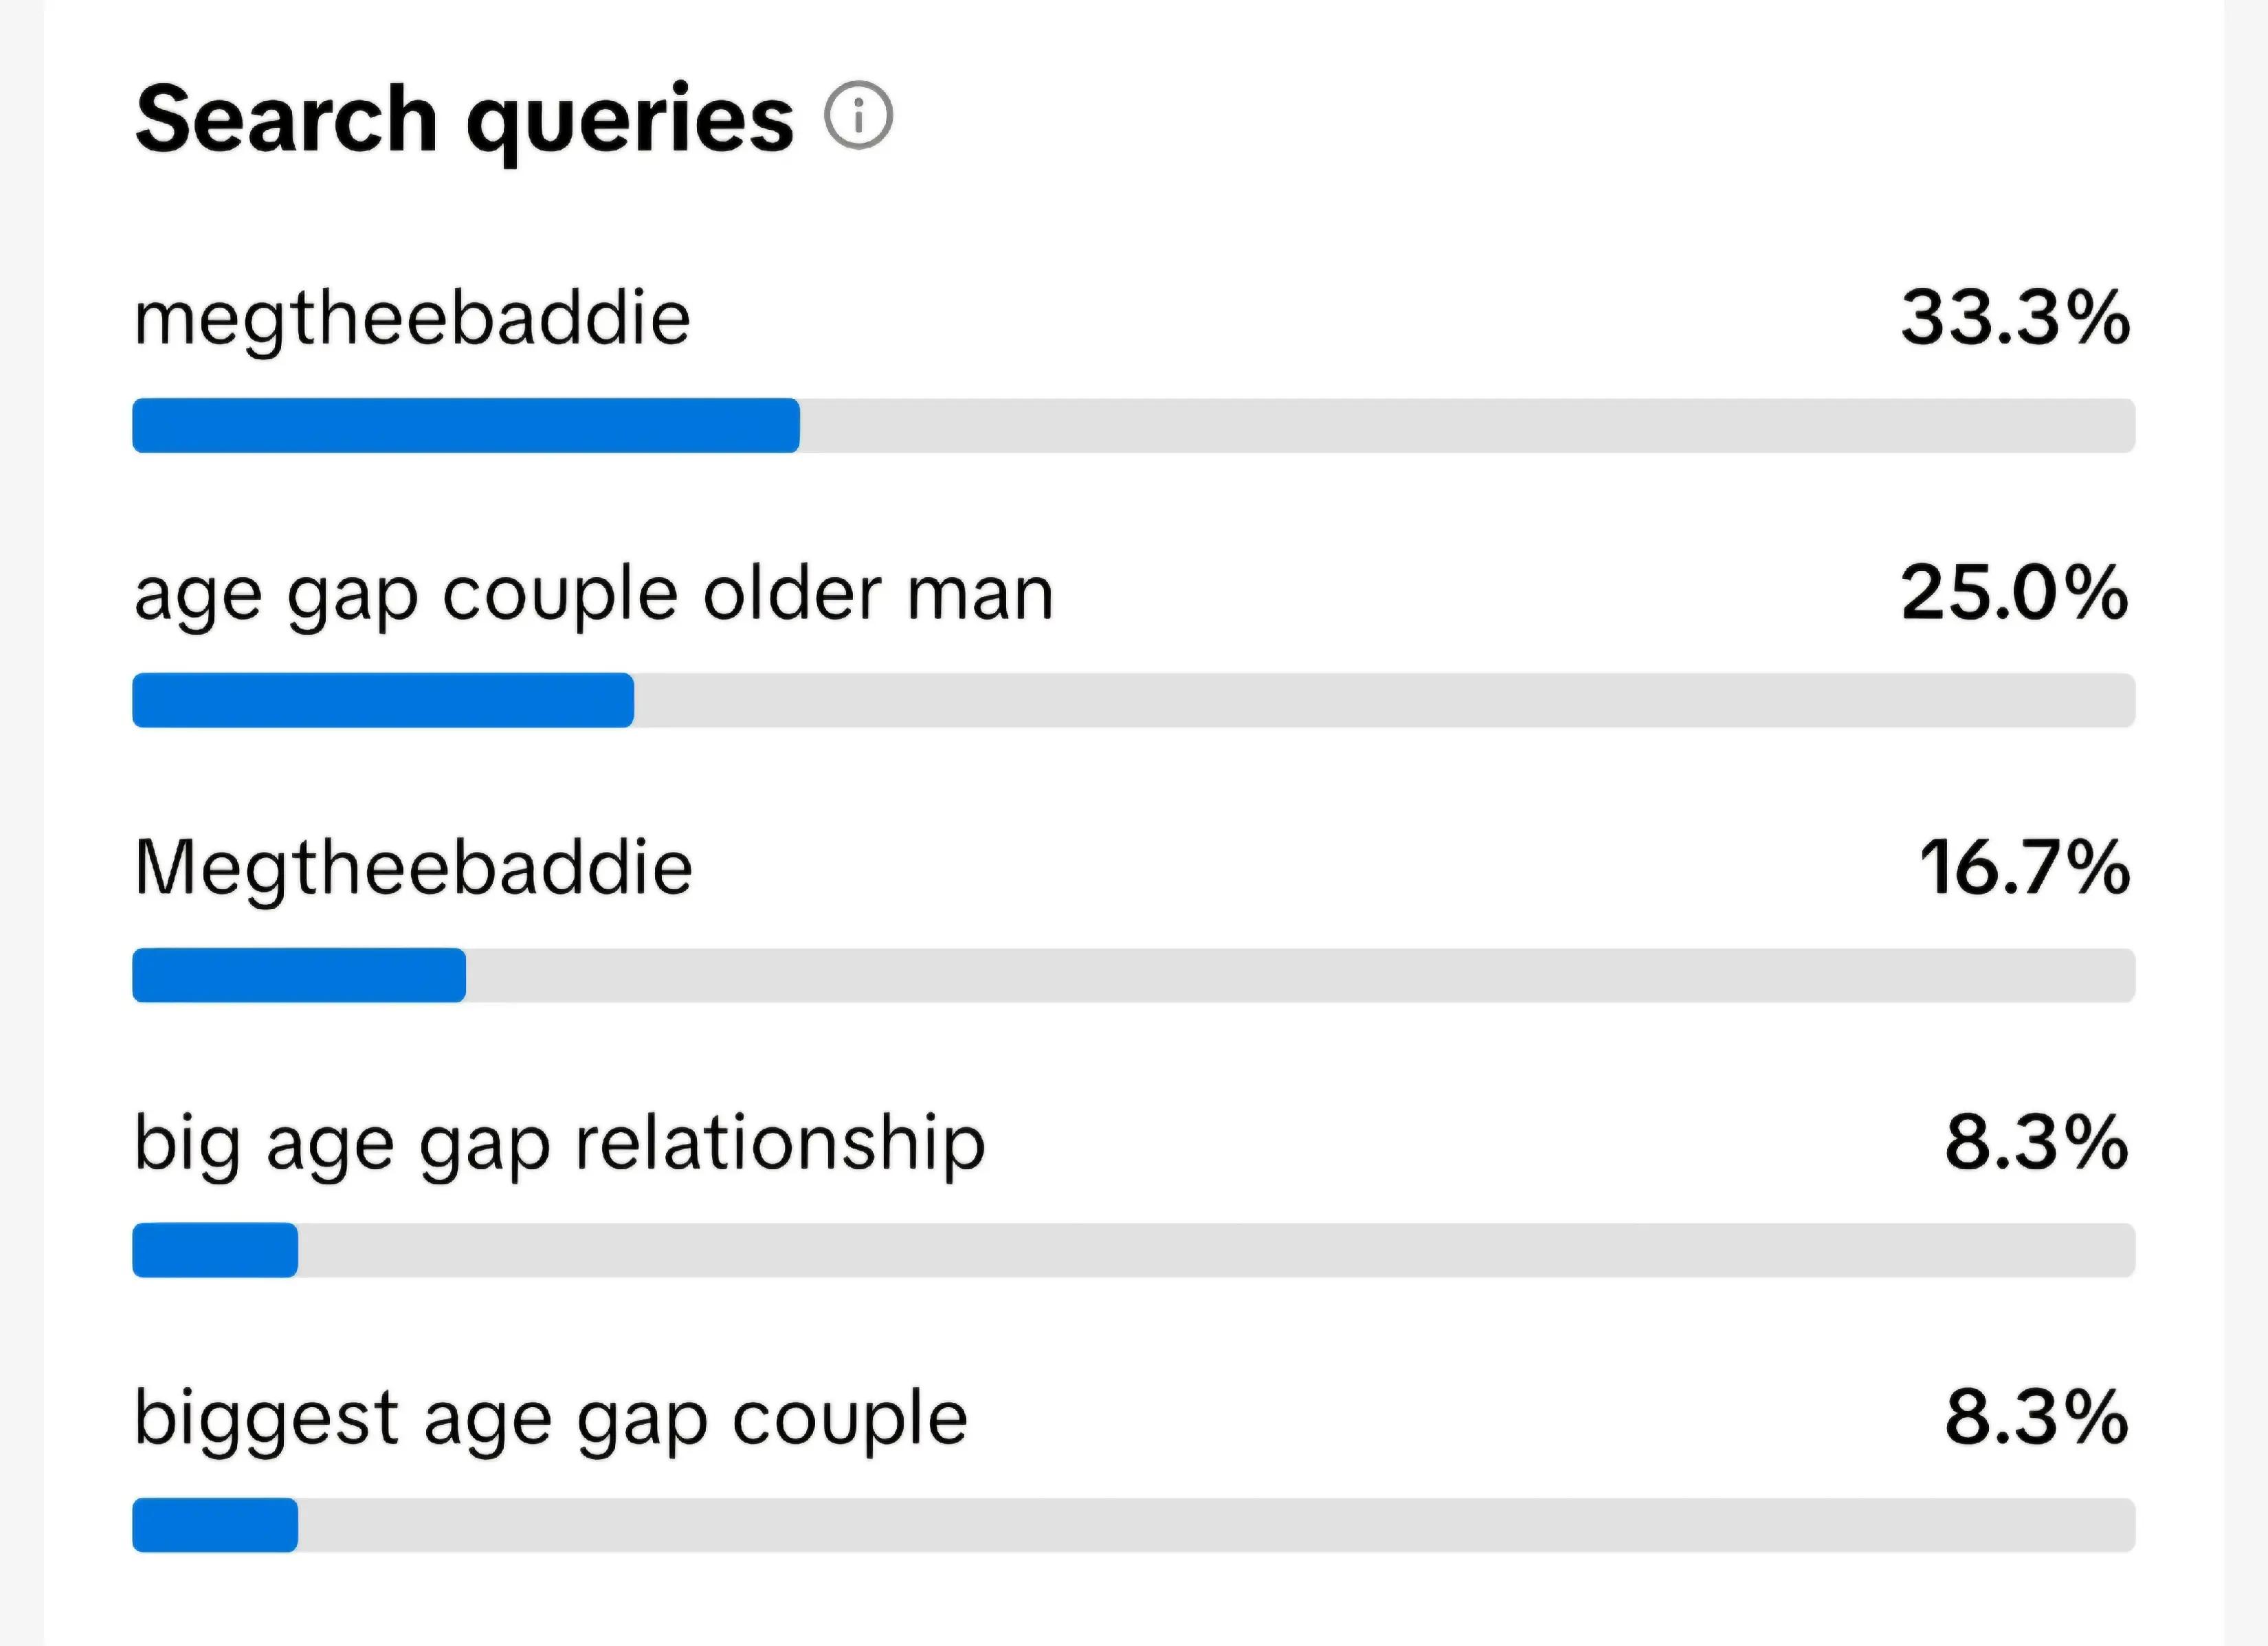This screenshot has height=1646, width=2268.
Task: Click the gray track of biggest age gap couple bar
Action: 1217,1525
